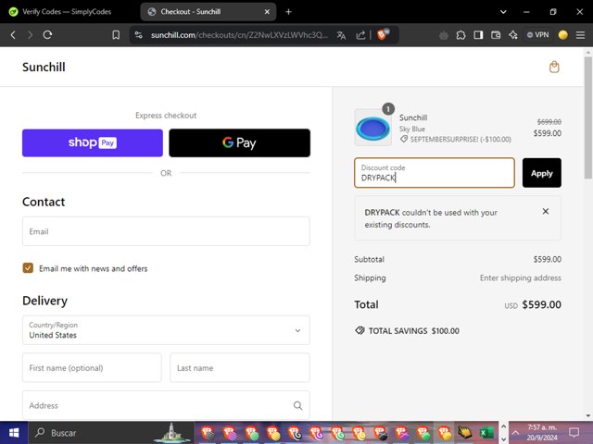This screenshot has height=444, width=593.
Task: Open a new browser tab
Action: coord(288,12)
